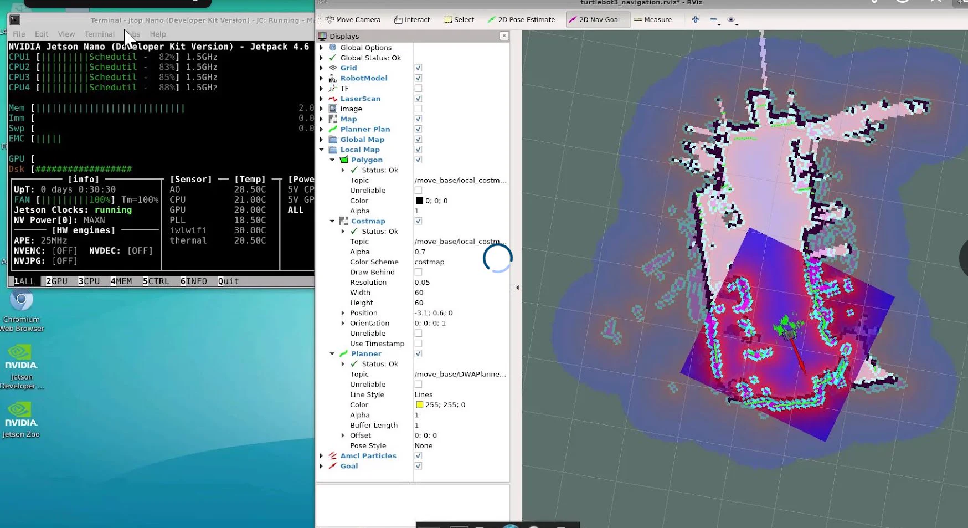968x528 pixels.
Task: Click the Map display icon
Action: (333, 119)
